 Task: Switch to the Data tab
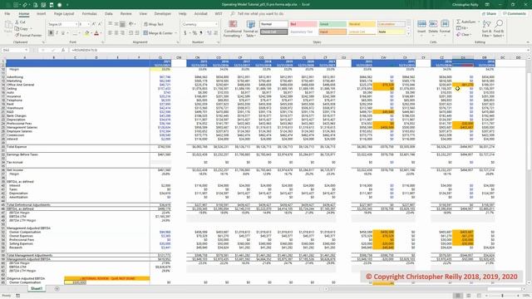[x=109, y=13]
